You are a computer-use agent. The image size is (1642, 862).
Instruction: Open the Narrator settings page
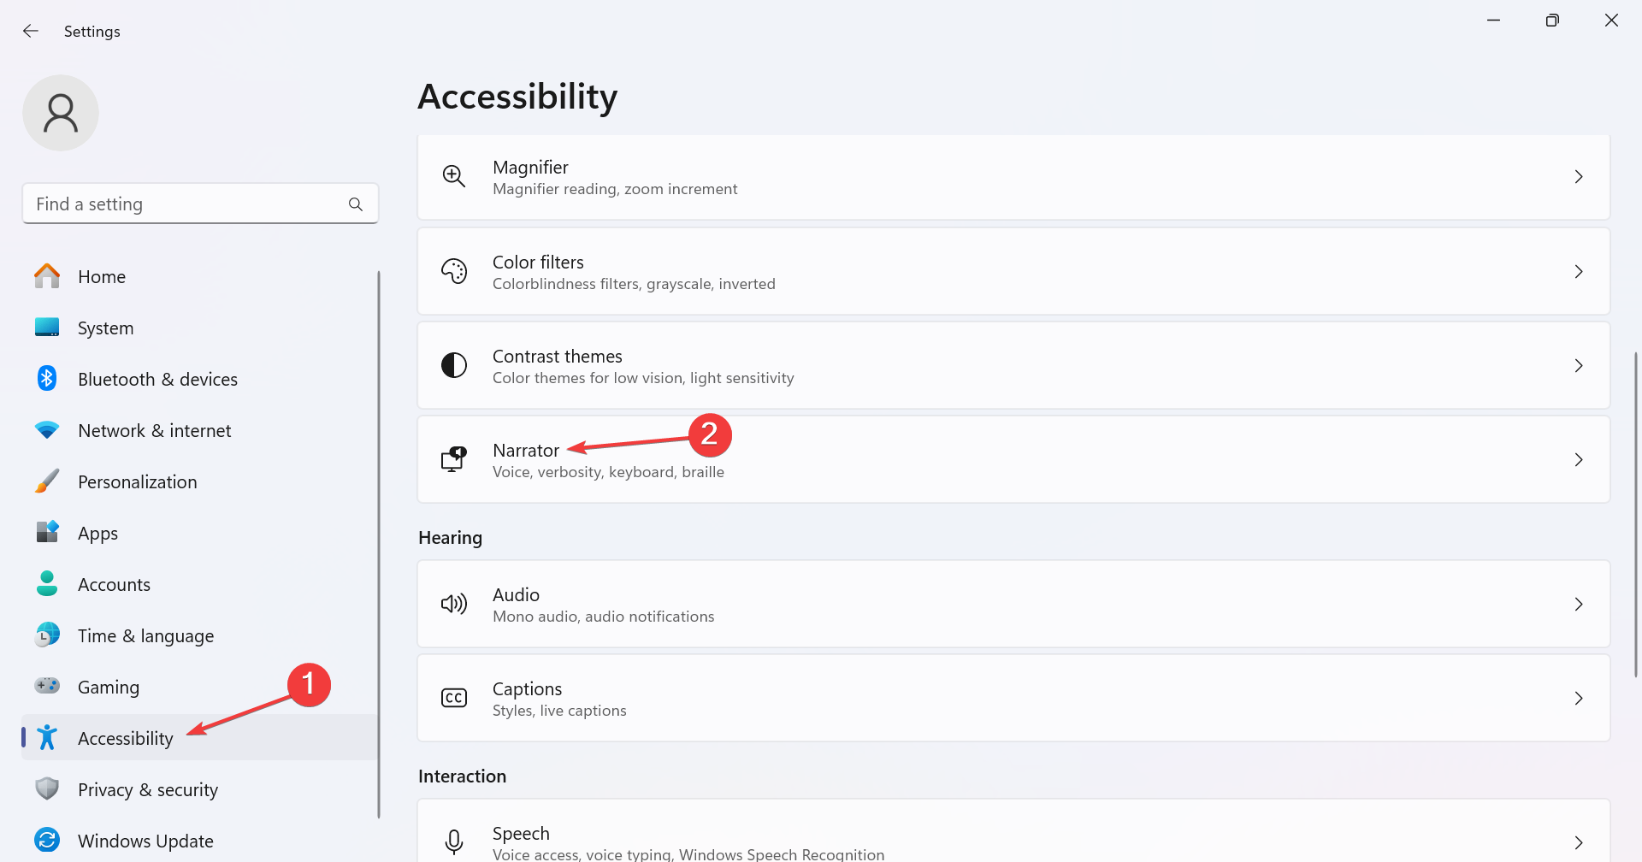coord(526,451)
